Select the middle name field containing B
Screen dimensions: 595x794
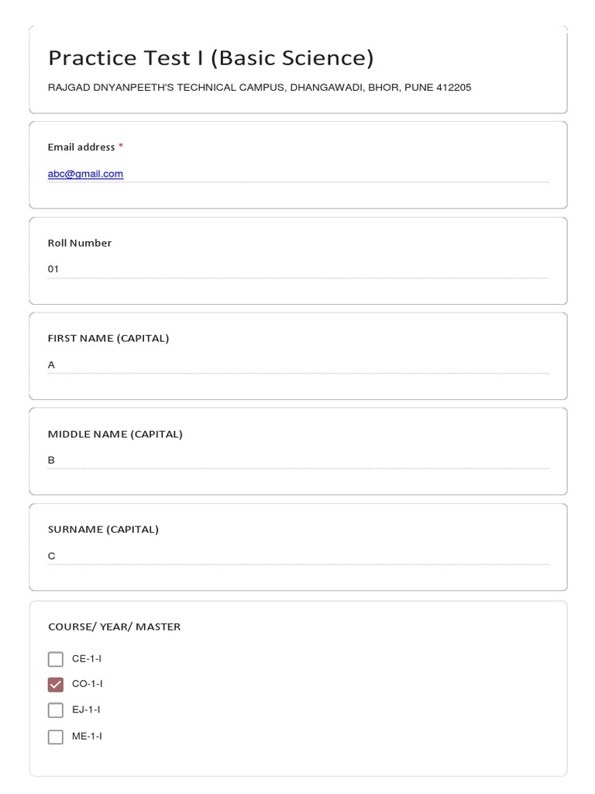click(298, 460)
